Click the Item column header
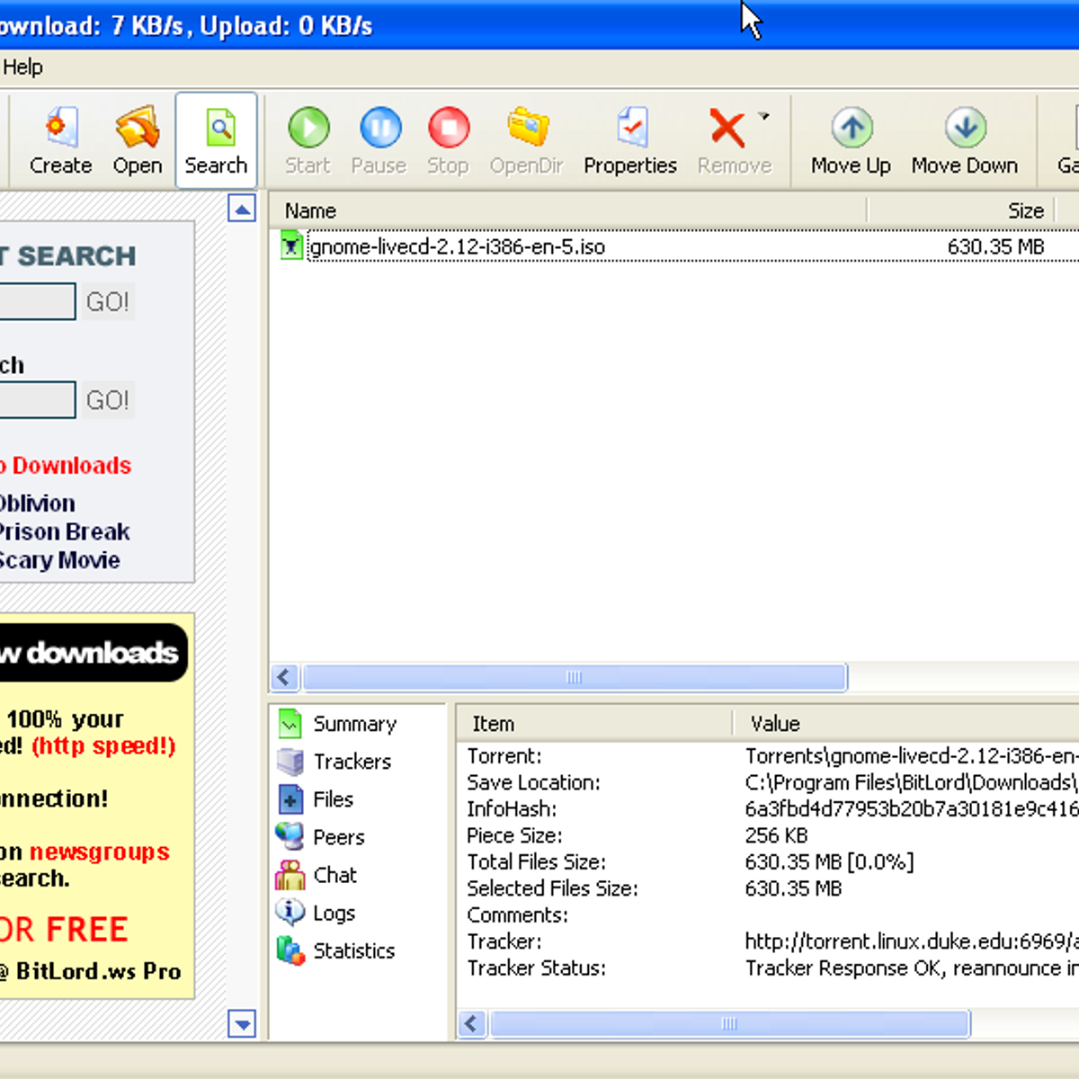Screen dimensions: 1079x1079 tap(594, 724)
